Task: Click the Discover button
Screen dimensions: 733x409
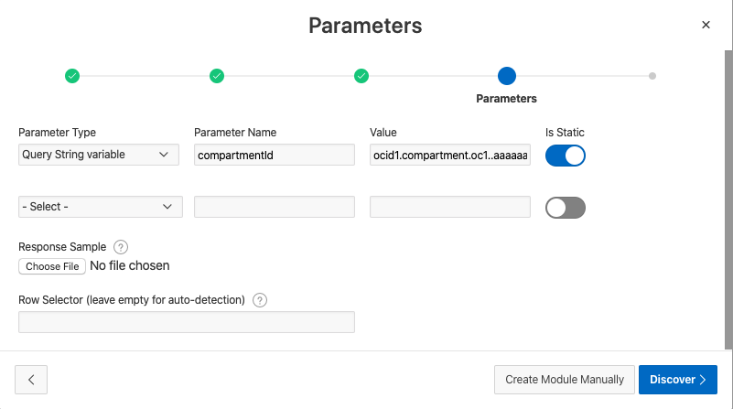Action: (677, 380)
